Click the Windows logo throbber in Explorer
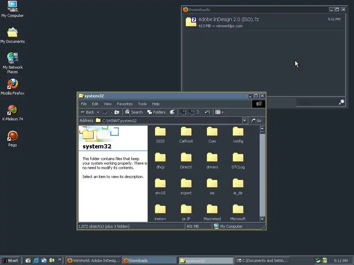 point(259,104)
